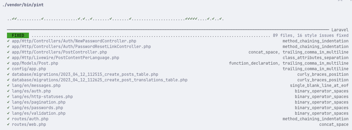The width and height of the screenshot is (352, 130).
Task: Click the checkmark beside routes/web.php
Action: click(8, 124)
